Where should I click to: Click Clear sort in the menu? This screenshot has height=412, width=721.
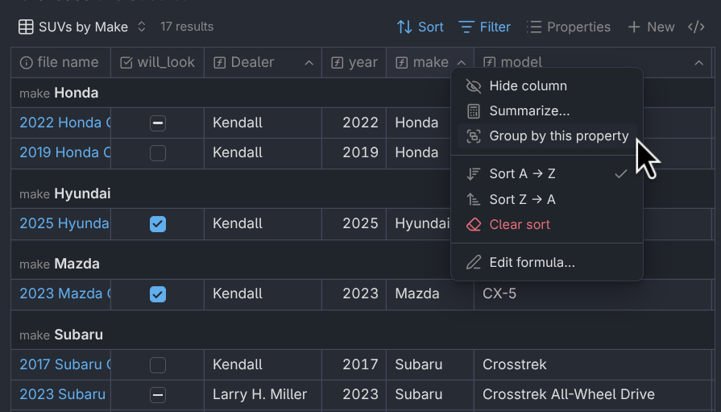[520, 224]
